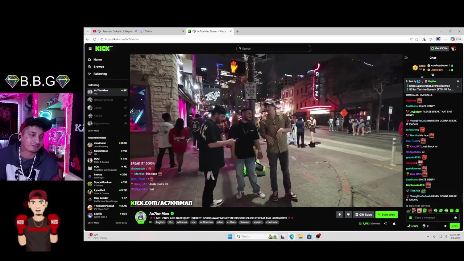Open the powerchat.live/ac7ionman link
This screenshot has width=464, height=261.
click(x=430, y=86)
